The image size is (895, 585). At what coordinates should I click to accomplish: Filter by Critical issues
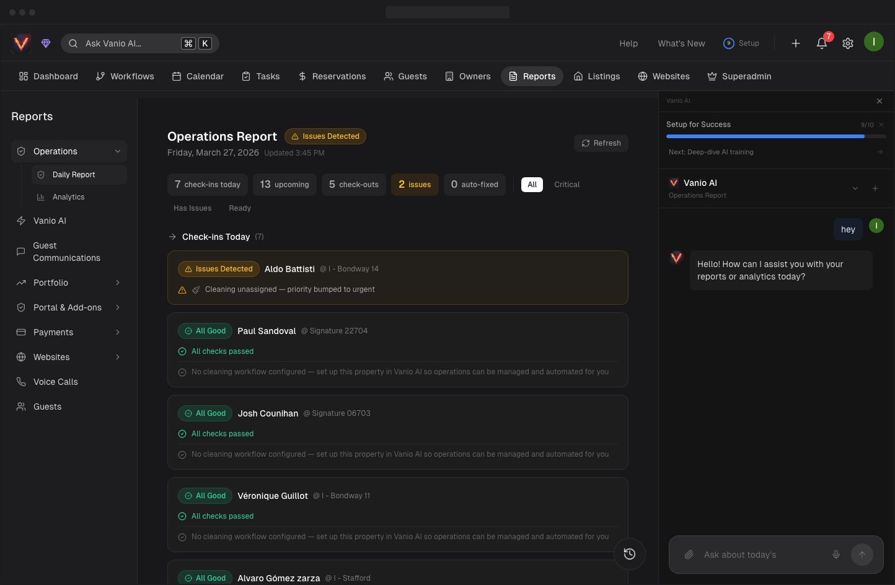pos(567,185)
